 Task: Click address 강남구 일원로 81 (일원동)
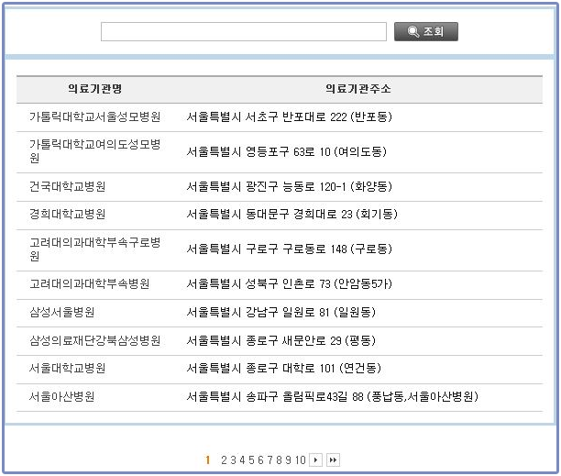pyautogui.click(x=311, y=312)
